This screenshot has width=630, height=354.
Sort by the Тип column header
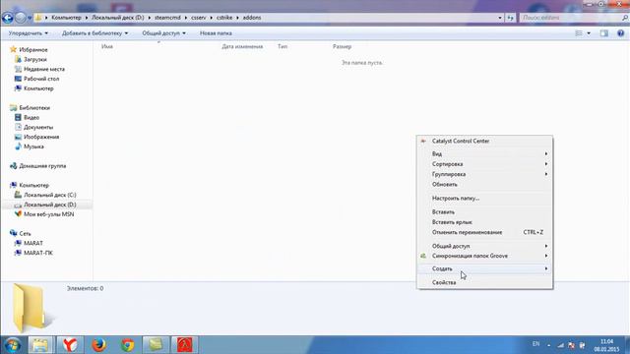pyautogui.click(x=283, y=46)
